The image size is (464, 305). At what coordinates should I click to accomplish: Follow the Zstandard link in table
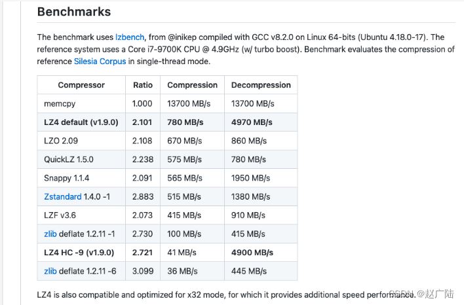coord(63,196)
